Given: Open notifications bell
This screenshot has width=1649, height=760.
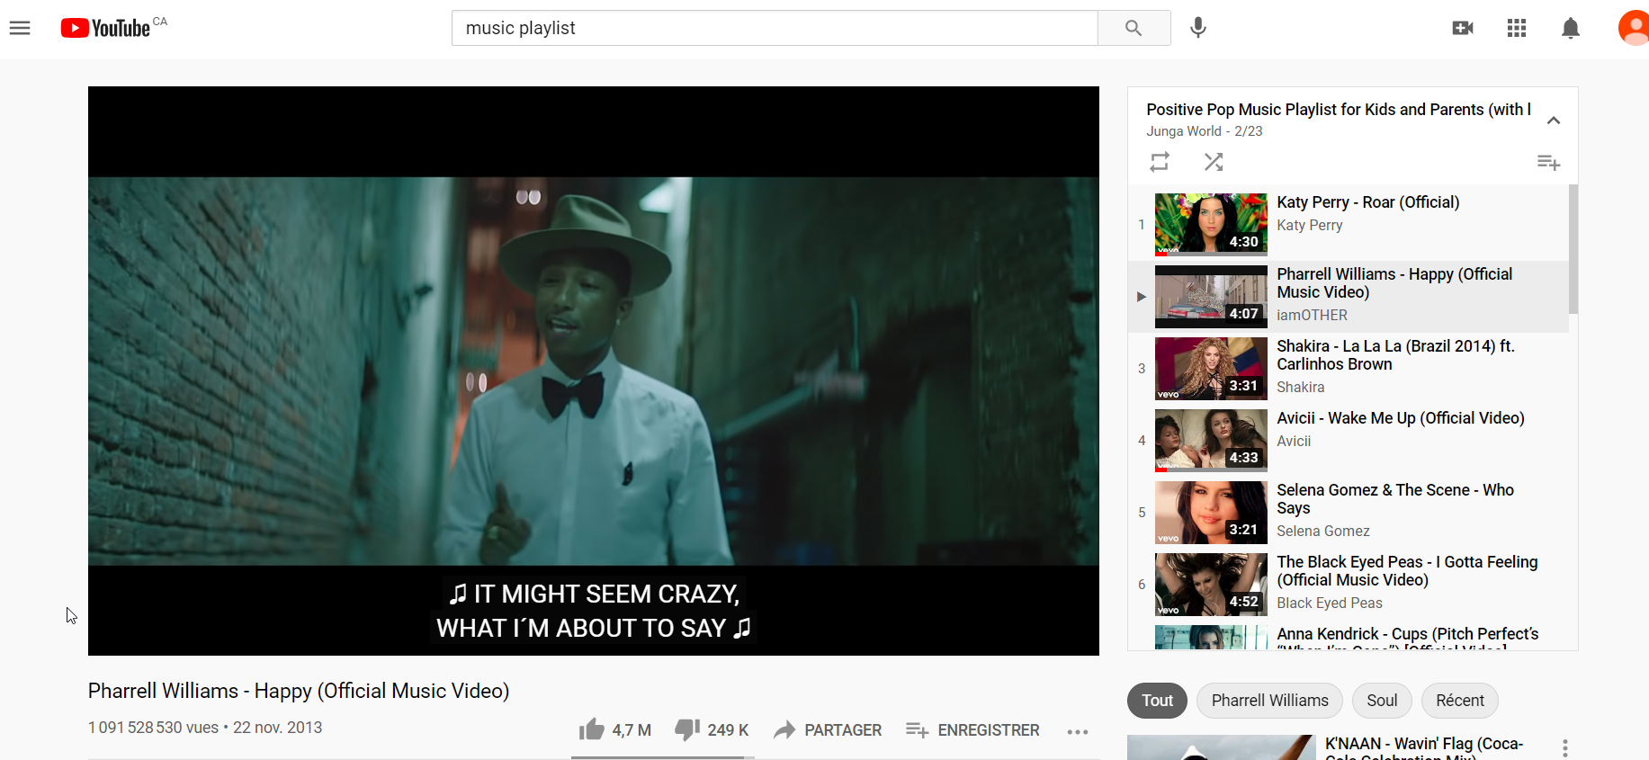Looking at the screenshot, I should click(1571, 28).
